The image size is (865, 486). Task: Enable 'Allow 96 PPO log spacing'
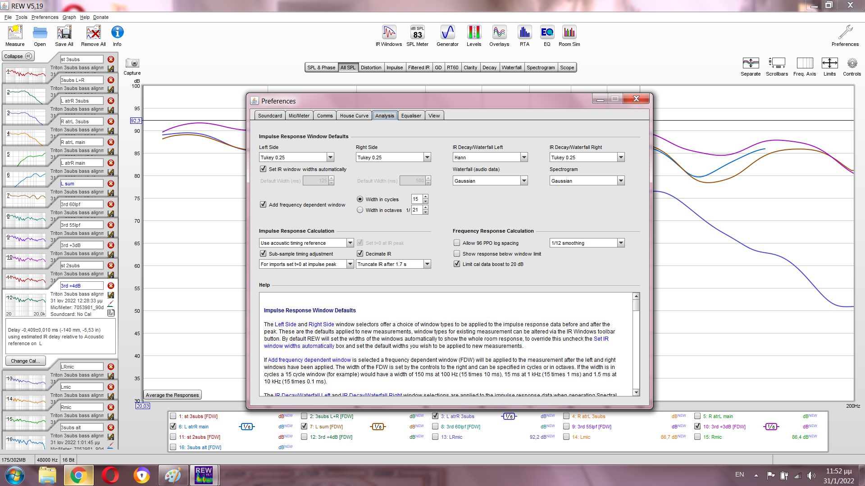click(457, 243)
